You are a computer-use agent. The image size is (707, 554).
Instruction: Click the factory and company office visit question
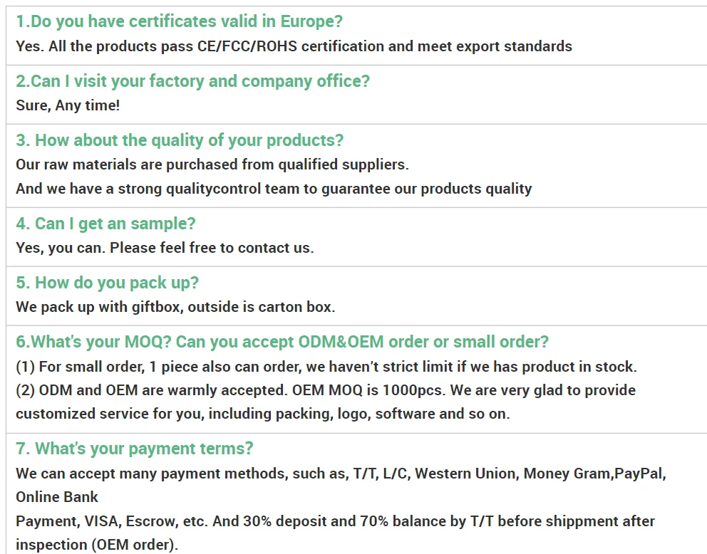[x=192, y=81]
